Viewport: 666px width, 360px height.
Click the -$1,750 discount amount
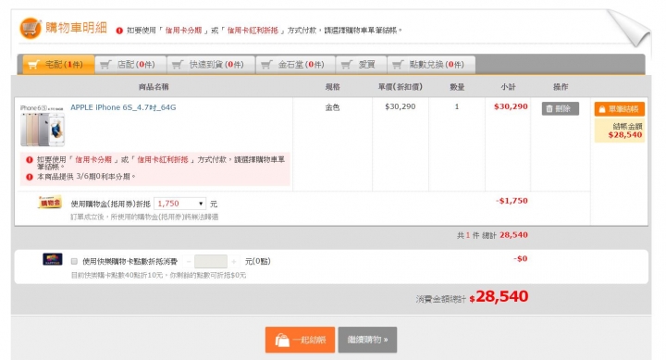click(x=512, y=201)
